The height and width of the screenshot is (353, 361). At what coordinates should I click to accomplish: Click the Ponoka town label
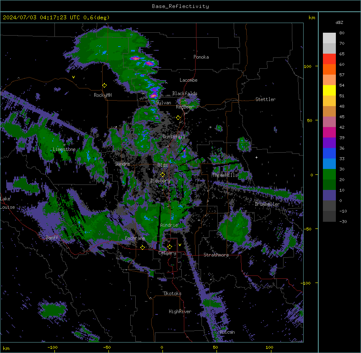point(201,57)
